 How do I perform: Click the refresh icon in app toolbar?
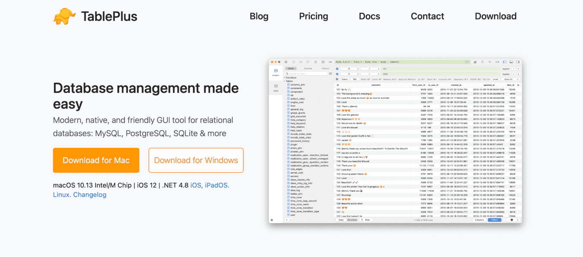[482, 62]
